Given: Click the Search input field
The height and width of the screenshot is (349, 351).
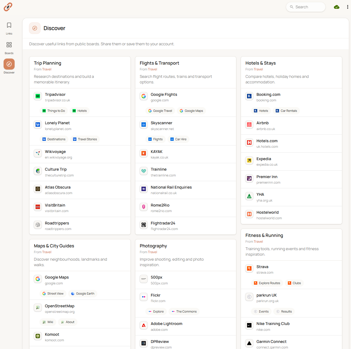Looking at the screenshot, I should [x=306, y=7].
